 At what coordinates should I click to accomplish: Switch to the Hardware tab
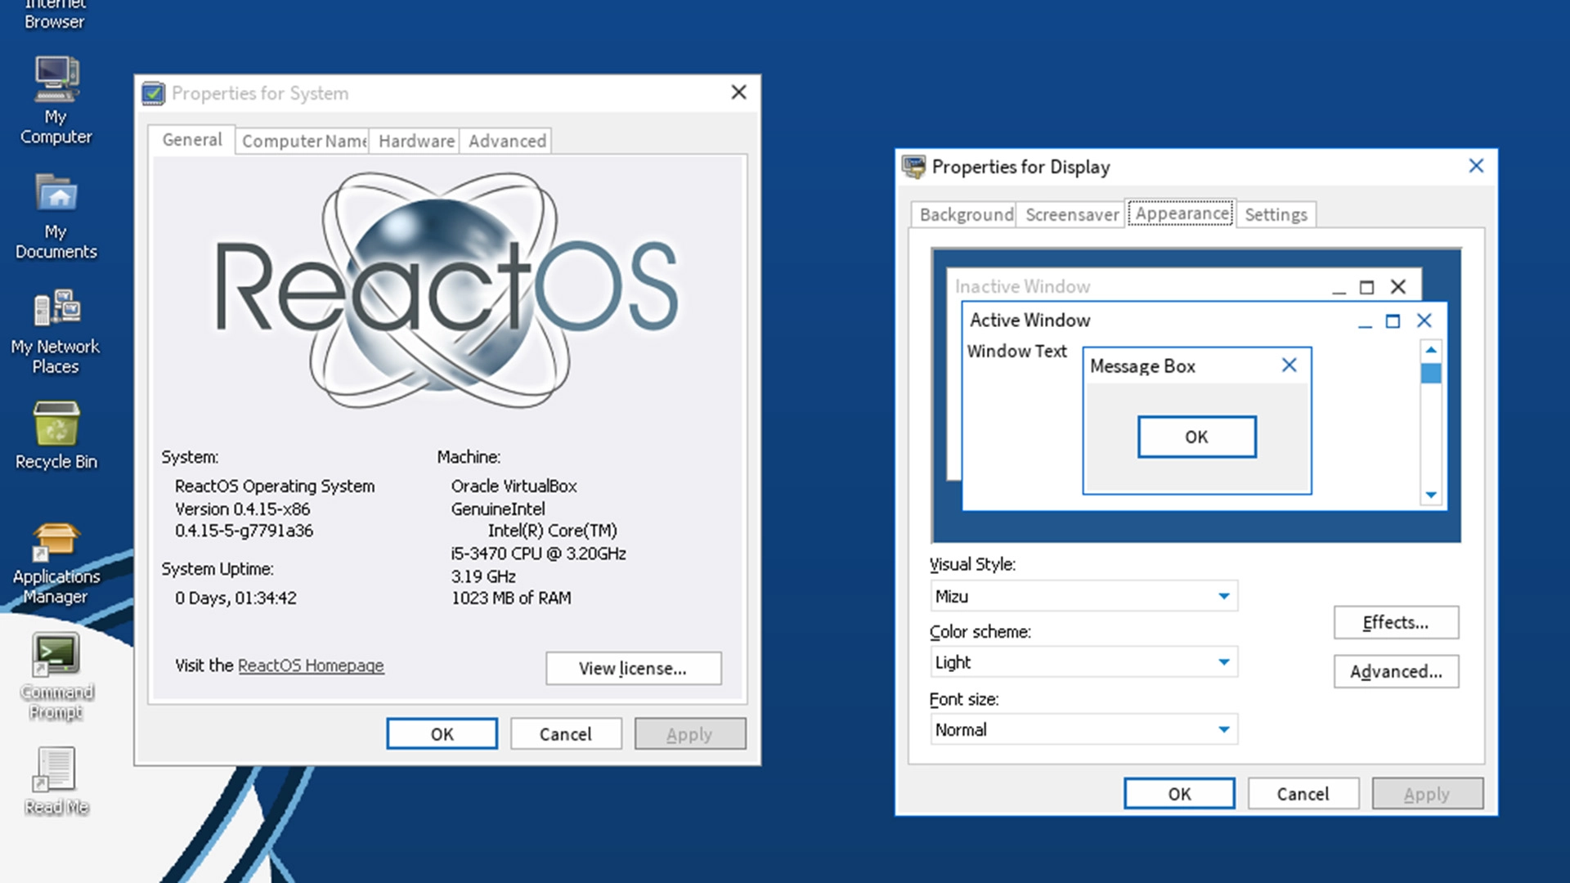point(415,141)
